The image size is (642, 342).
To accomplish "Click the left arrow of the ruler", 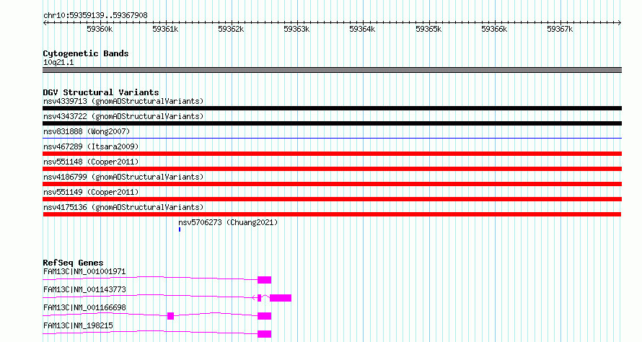I will (x=45, y=23).
